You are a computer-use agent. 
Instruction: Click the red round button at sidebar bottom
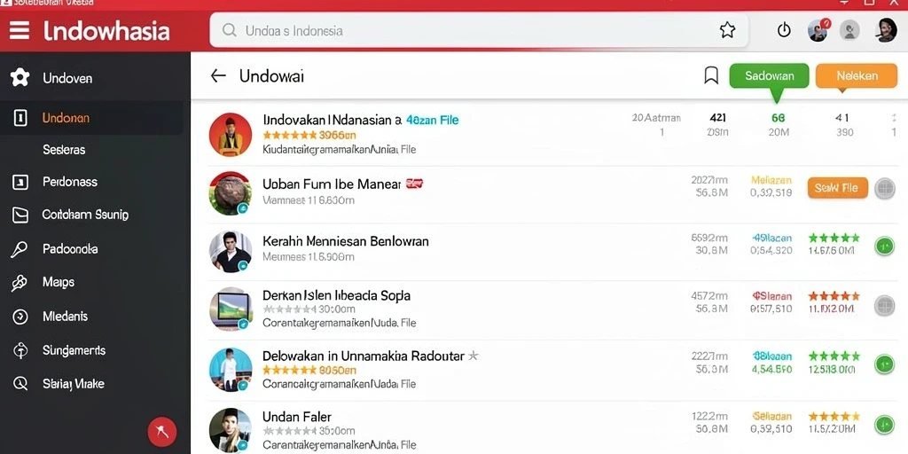click(162, 432)
